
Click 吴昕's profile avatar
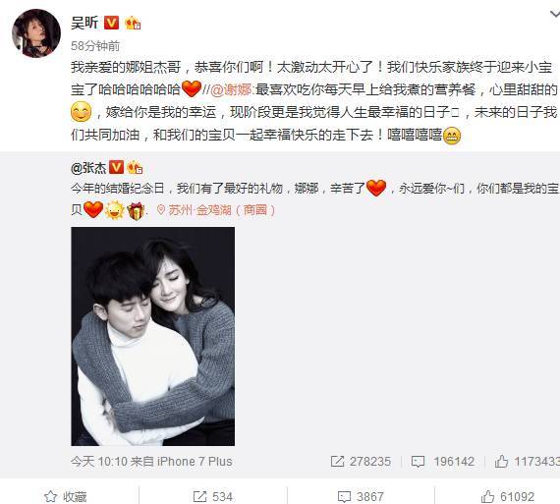[36, 33]
